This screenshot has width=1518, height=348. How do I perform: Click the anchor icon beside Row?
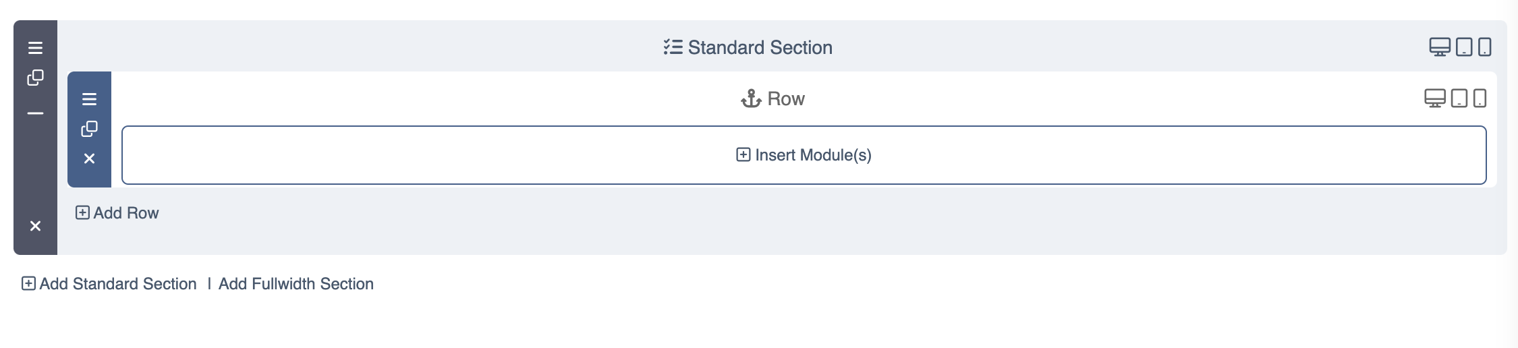point(751,99)
